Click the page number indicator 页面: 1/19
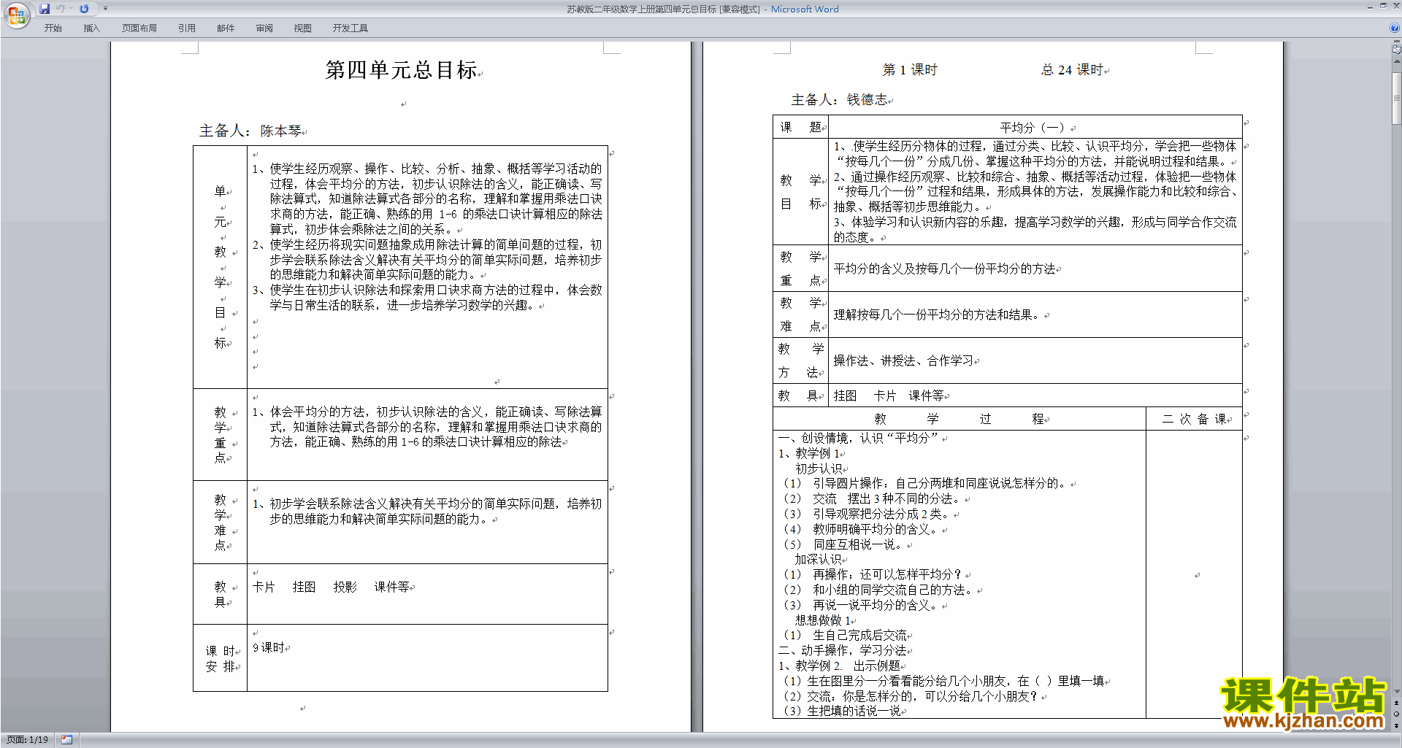Image resolution: width=1402 pixels, height=748 pixels. [x=28, y=740]
